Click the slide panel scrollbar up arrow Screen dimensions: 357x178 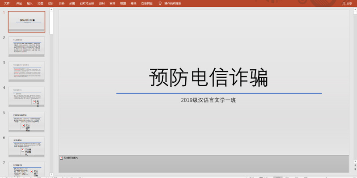click(51, 9)
